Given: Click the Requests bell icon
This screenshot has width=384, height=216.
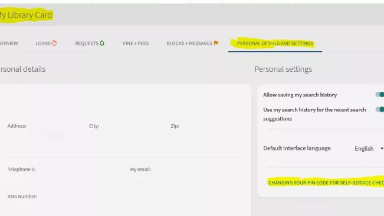Looking at the screenshot, I should tap(102, 43).
